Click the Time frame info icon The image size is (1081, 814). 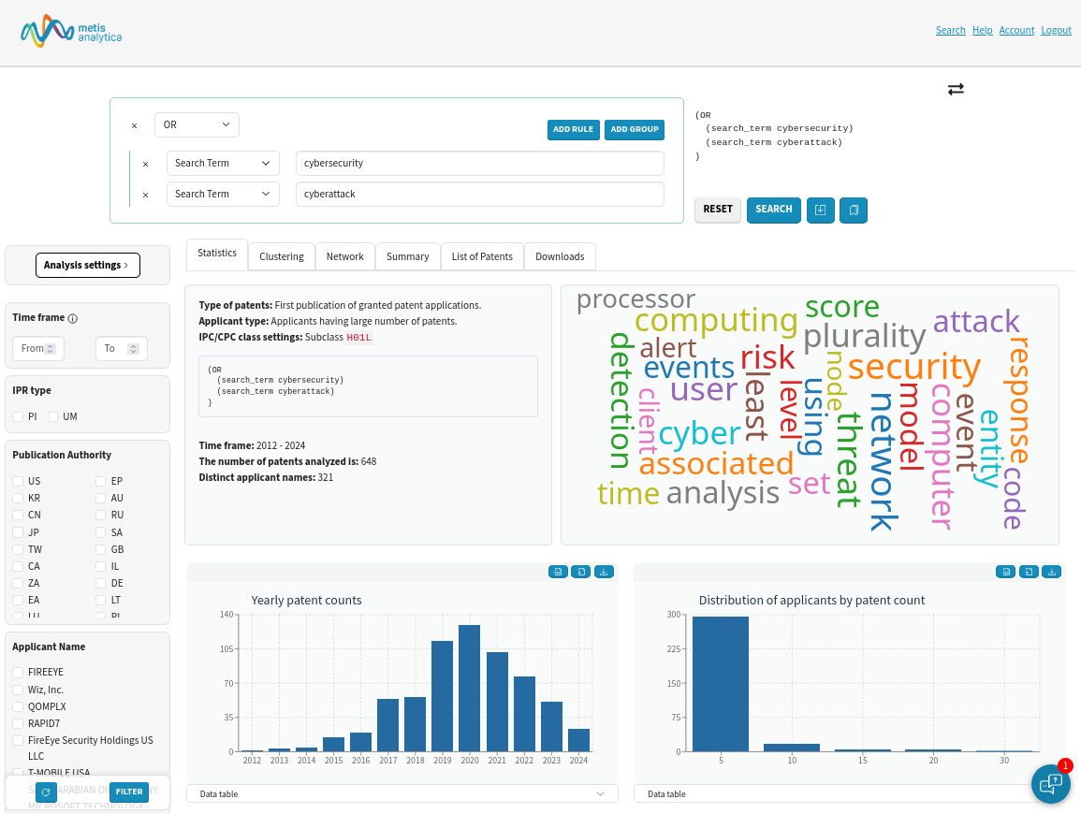coord(73,319)
